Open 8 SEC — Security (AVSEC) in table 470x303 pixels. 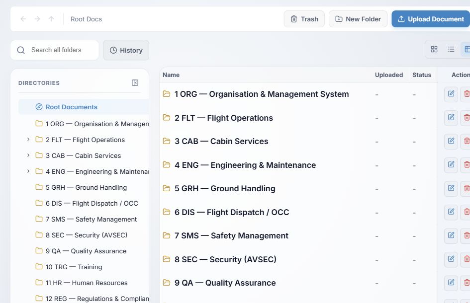coord(225,259)
